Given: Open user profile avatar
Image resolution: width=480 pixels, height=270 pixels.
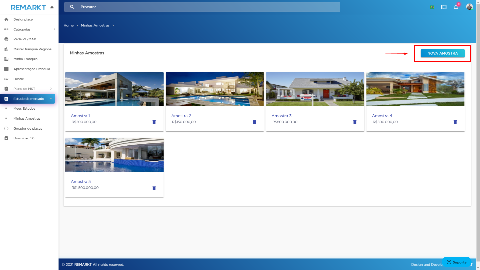Looking at the screenshot, I should (469, 7).
